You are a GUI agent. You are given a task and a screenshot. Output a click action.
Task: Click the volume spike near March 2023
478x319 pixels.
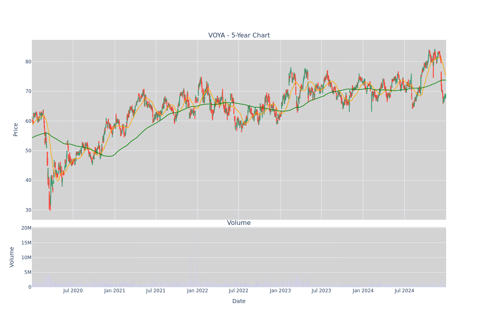click(297, 276)
